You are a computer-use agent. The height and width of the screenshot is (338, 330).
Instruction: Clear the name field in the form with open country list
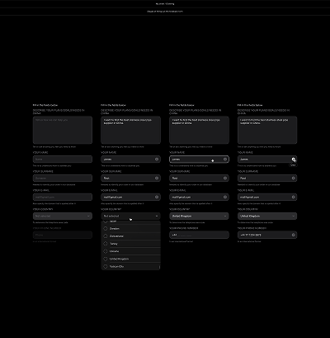tap(157, 159)
